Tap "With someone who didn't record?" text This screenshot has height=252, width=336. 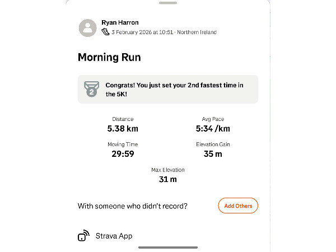132,206
